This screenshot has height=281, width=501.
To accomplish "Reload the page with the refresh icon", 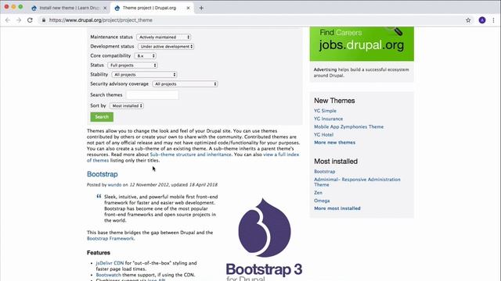I will pos(30,20).
